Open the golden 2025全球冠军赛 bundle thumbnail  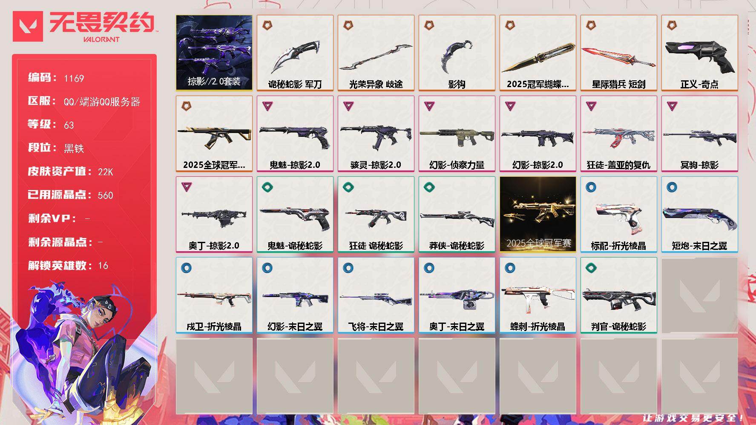tap(538, 214)
